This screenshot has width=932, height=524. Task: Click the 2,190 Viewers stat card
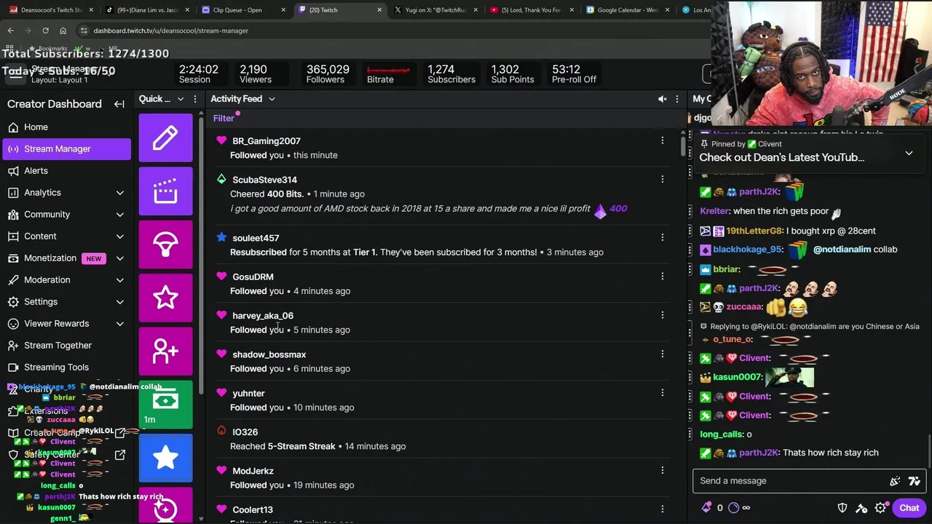(x=256, y=74)
